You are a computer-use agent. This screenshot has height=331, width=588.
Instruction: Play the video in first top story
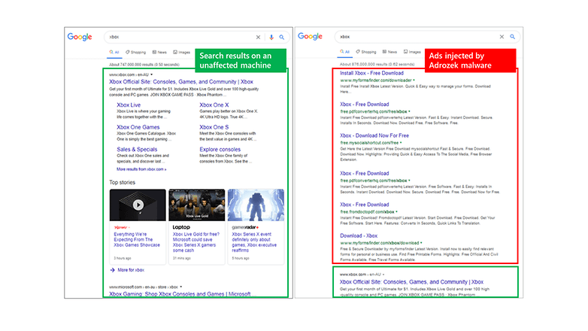coord(138,205)
